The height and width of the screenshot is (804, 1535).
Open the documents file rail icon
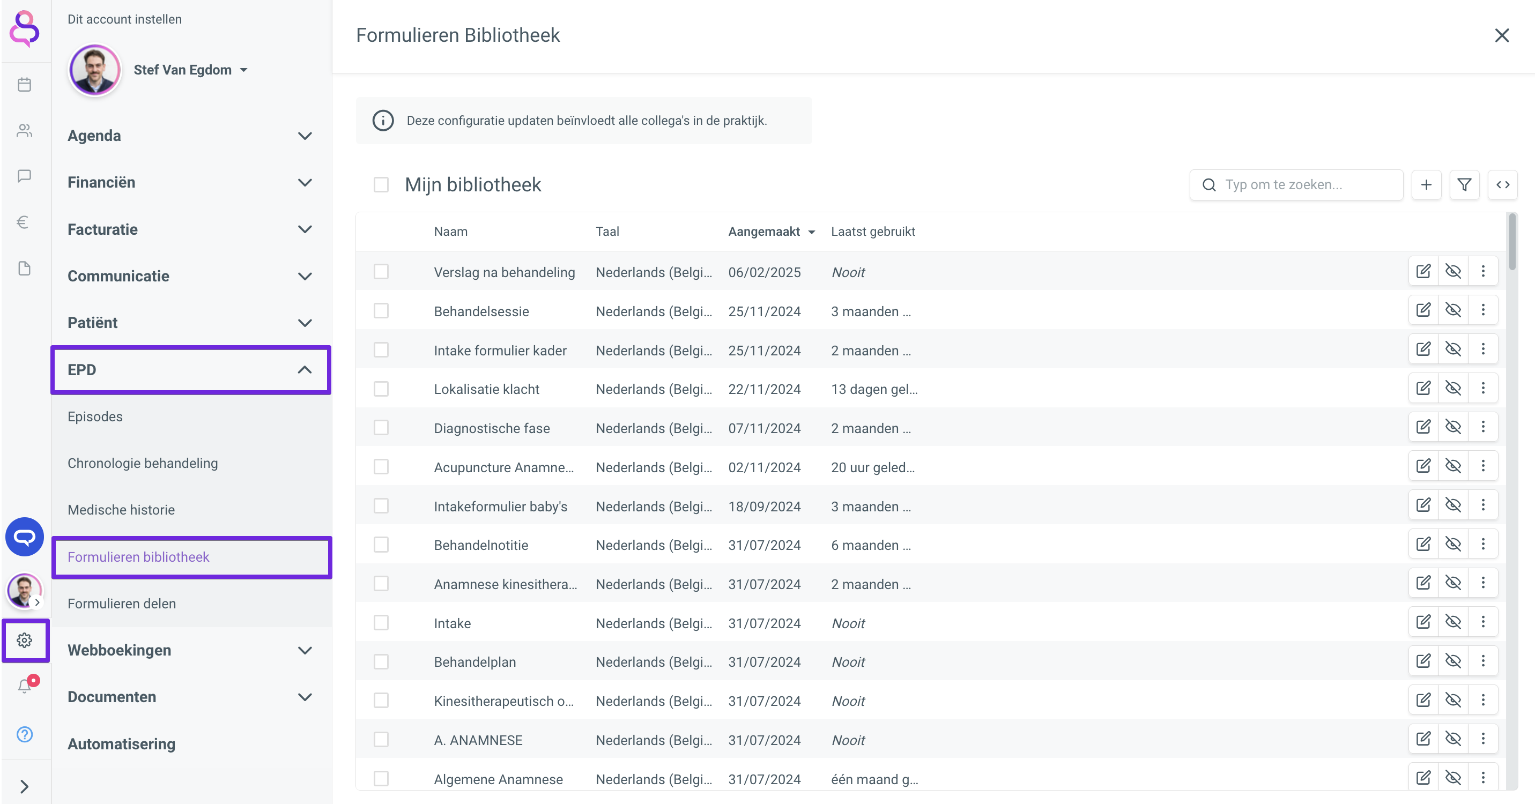coord(25,268)
